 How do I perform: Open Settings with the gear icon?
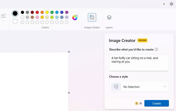(x=171, y=4)
